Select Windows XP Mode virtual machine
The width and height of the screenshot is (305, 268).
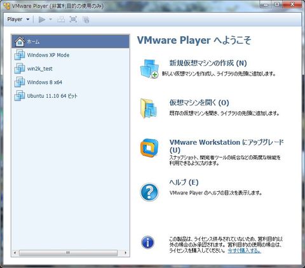click(71, 55)
